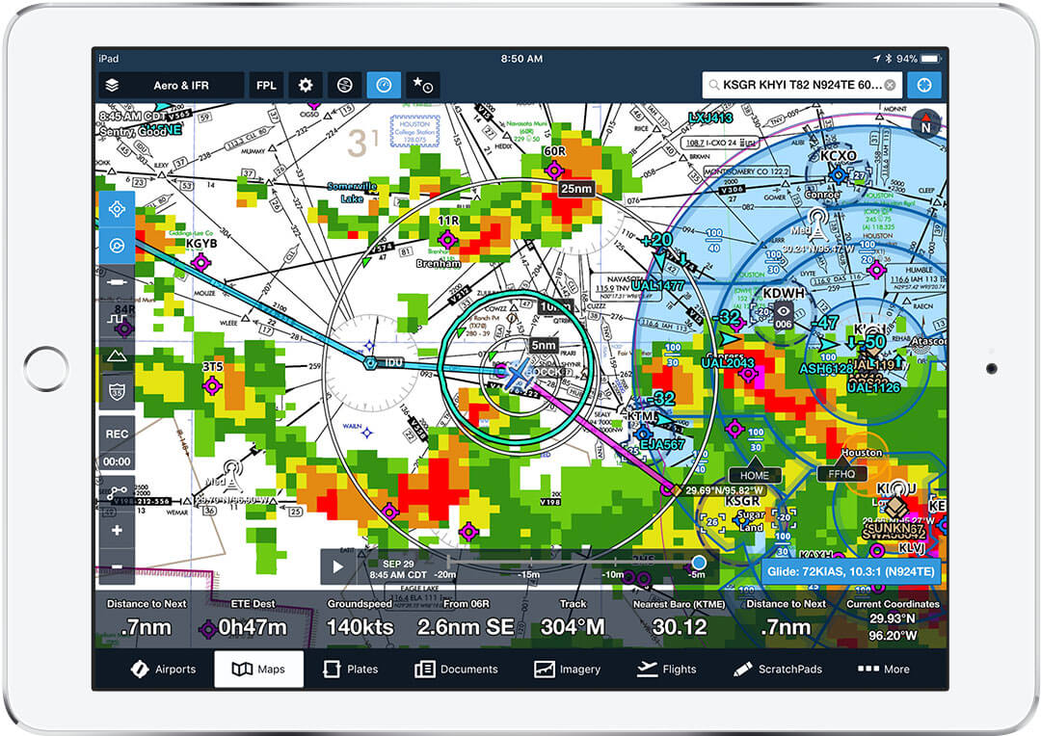This screenshot has width=1041, height=736.
Task: Expand the Aero & IFR layer selector
Action: coord(172,85)
